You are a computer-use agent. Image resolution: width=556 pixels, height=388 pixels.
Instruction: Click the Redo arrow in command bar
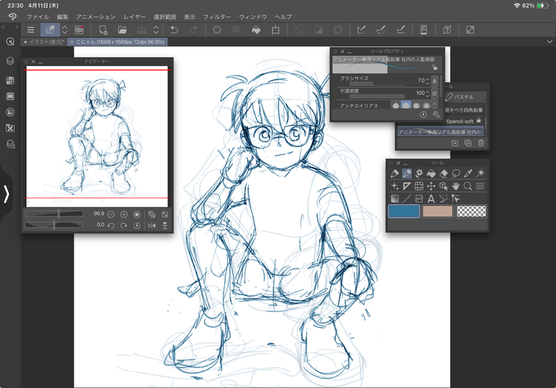193,30
